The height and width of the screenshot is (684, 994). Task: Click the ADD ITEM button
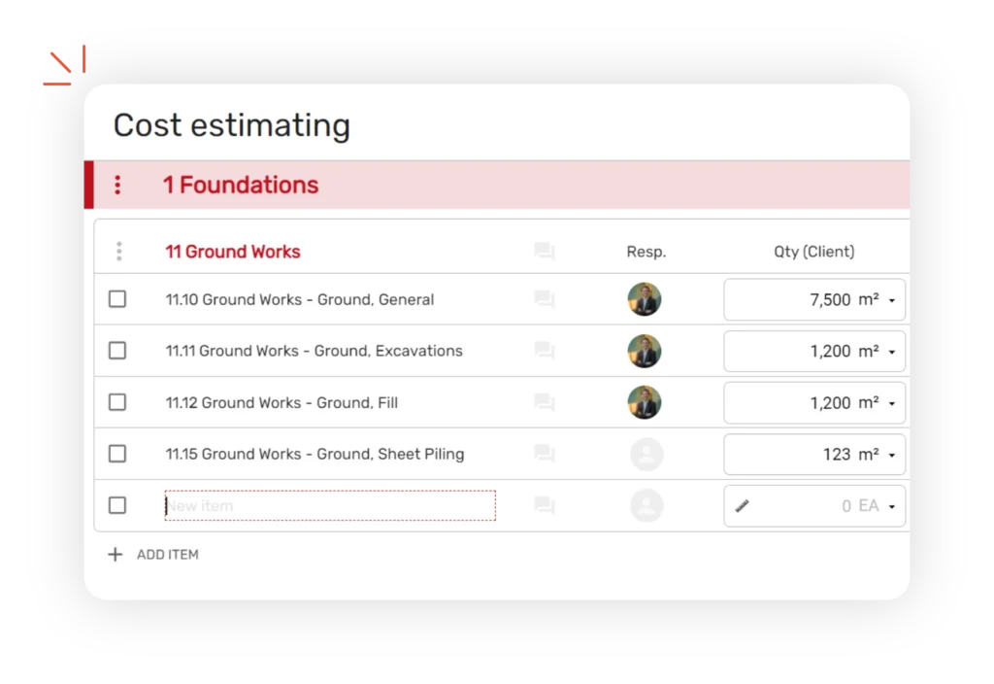pos(153,555)
